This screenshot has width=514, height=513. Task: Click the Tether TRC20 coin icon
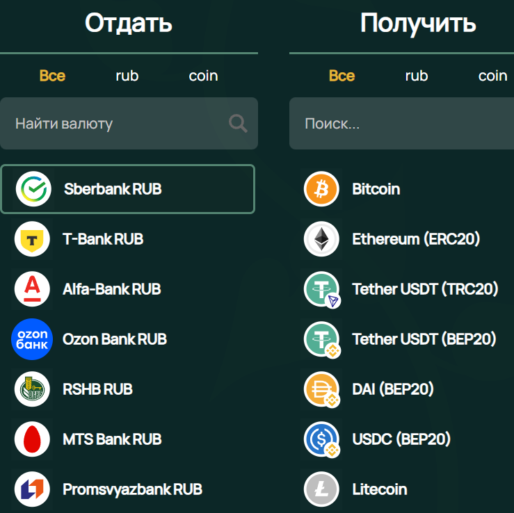click(321, 289)
